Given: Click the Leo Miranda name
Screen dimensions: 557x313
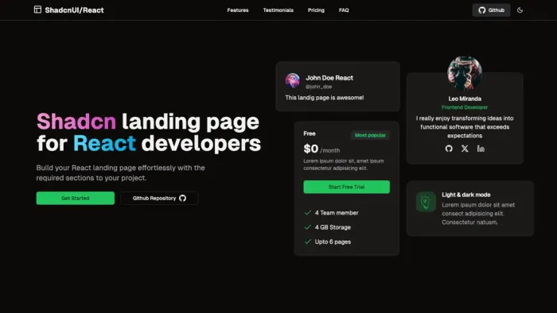Looking at the screenshot, I should pos(465,99).
